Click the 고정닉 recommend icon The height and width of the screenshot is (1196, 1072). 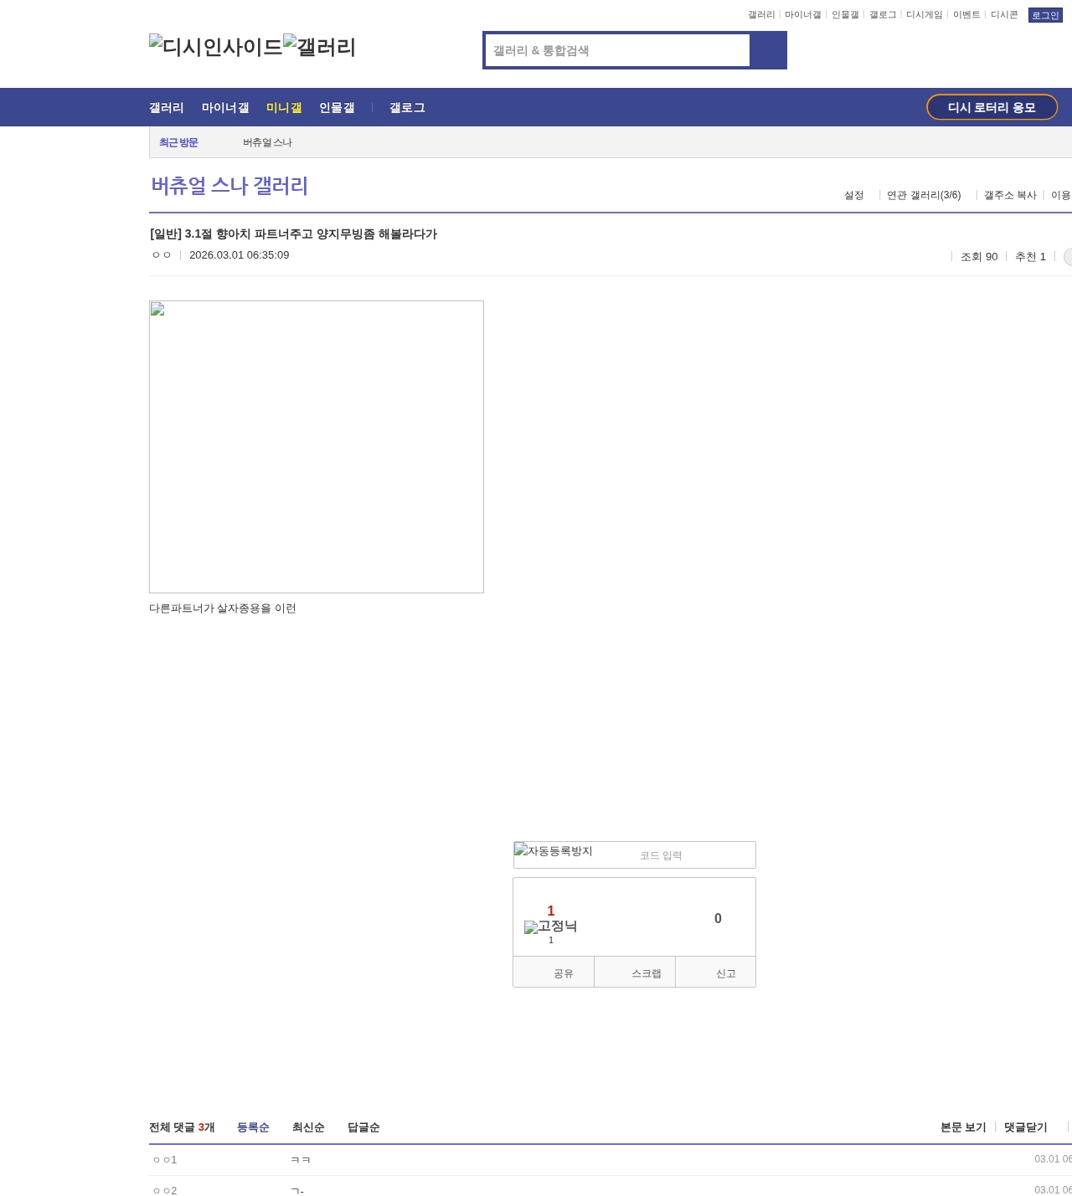[550, 927]
